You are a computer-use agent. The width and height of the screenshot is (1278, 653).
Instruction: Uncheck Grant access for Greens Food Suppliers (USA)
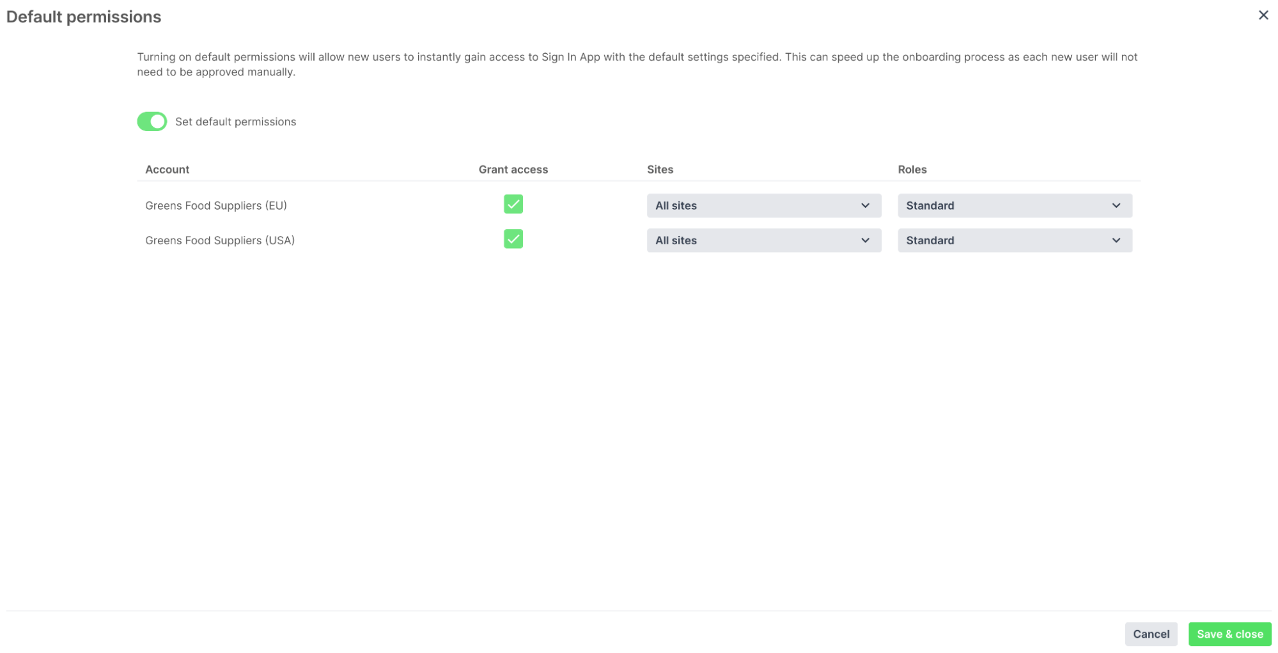pos(513,239)
